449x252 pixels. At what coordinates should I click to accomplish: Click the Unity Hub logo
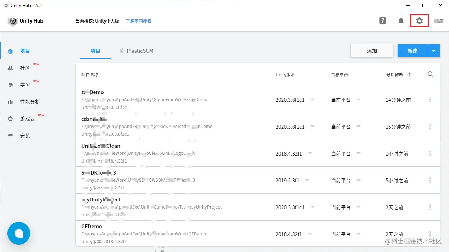(x=26, y=21)
